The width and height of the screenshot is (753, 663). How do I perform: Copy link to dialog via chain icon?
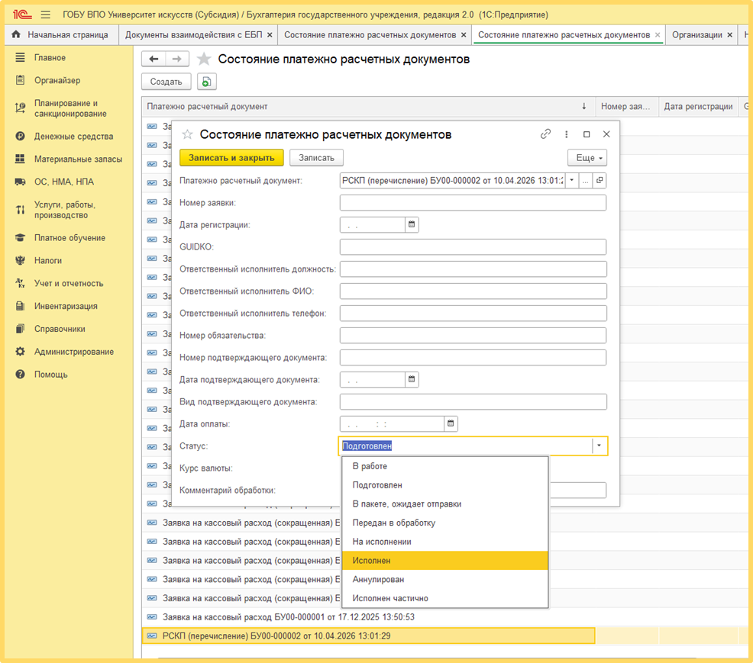point(545,134)
